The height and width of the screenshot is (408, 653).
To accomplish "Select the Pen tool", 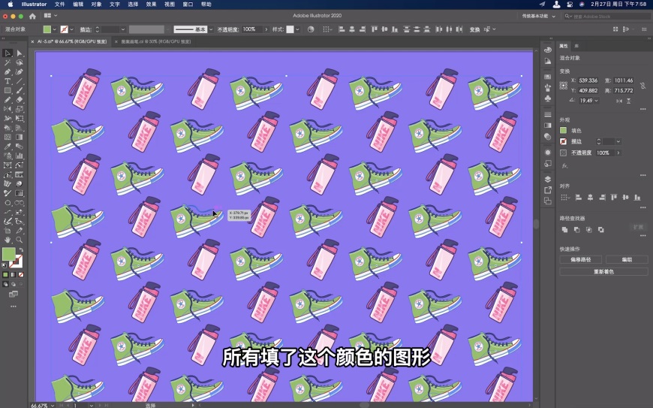I will (x=7, y=71).
